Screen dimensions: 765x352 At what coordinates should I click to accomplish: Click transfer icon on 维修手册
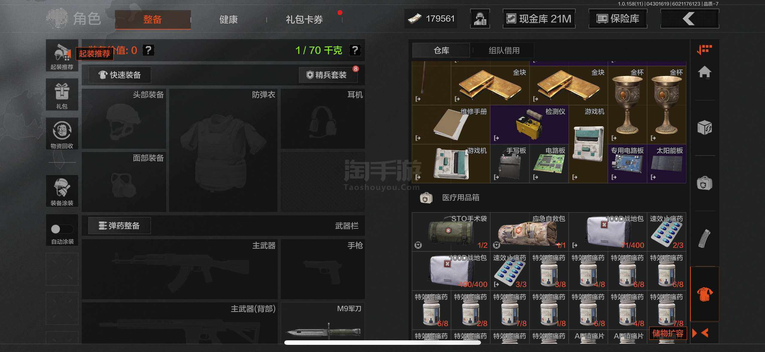pos(418,138)
